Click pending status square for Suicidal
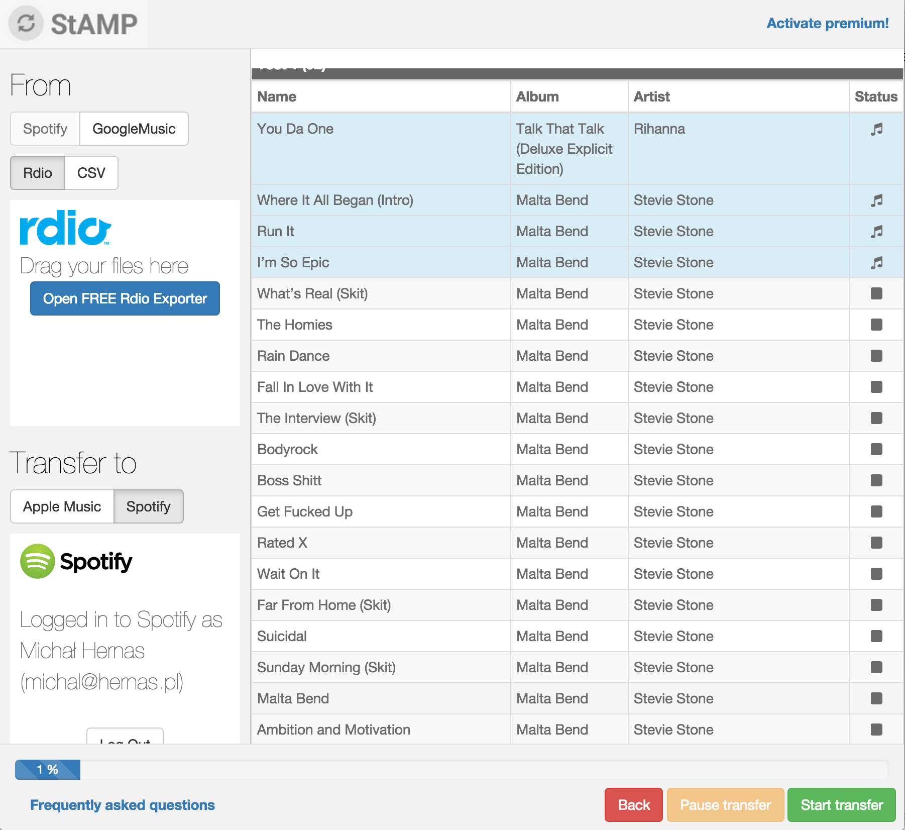This screenshot has height=830, width=905. pyautogui.click(x=876, y=636)
